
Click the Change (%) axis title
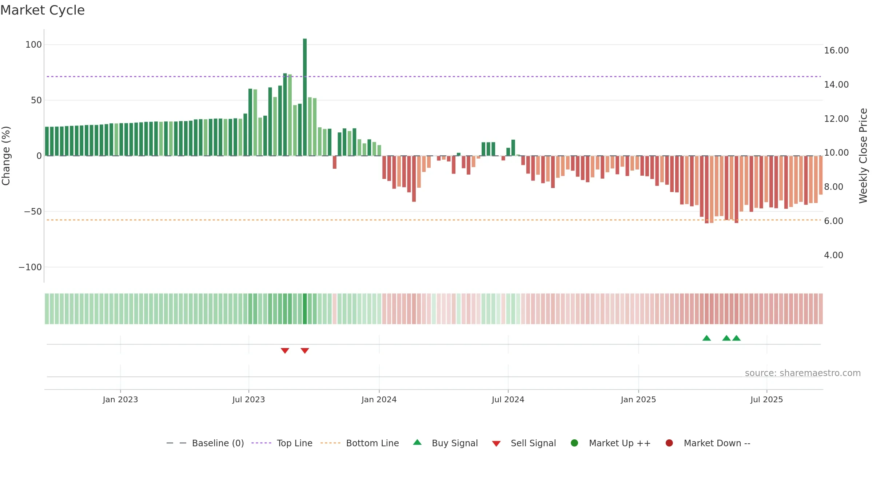point(6,156)
